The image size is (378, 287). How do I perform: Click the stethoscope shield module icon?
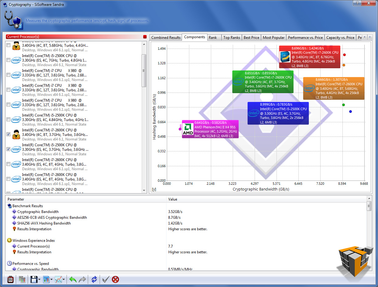[13, 20]
